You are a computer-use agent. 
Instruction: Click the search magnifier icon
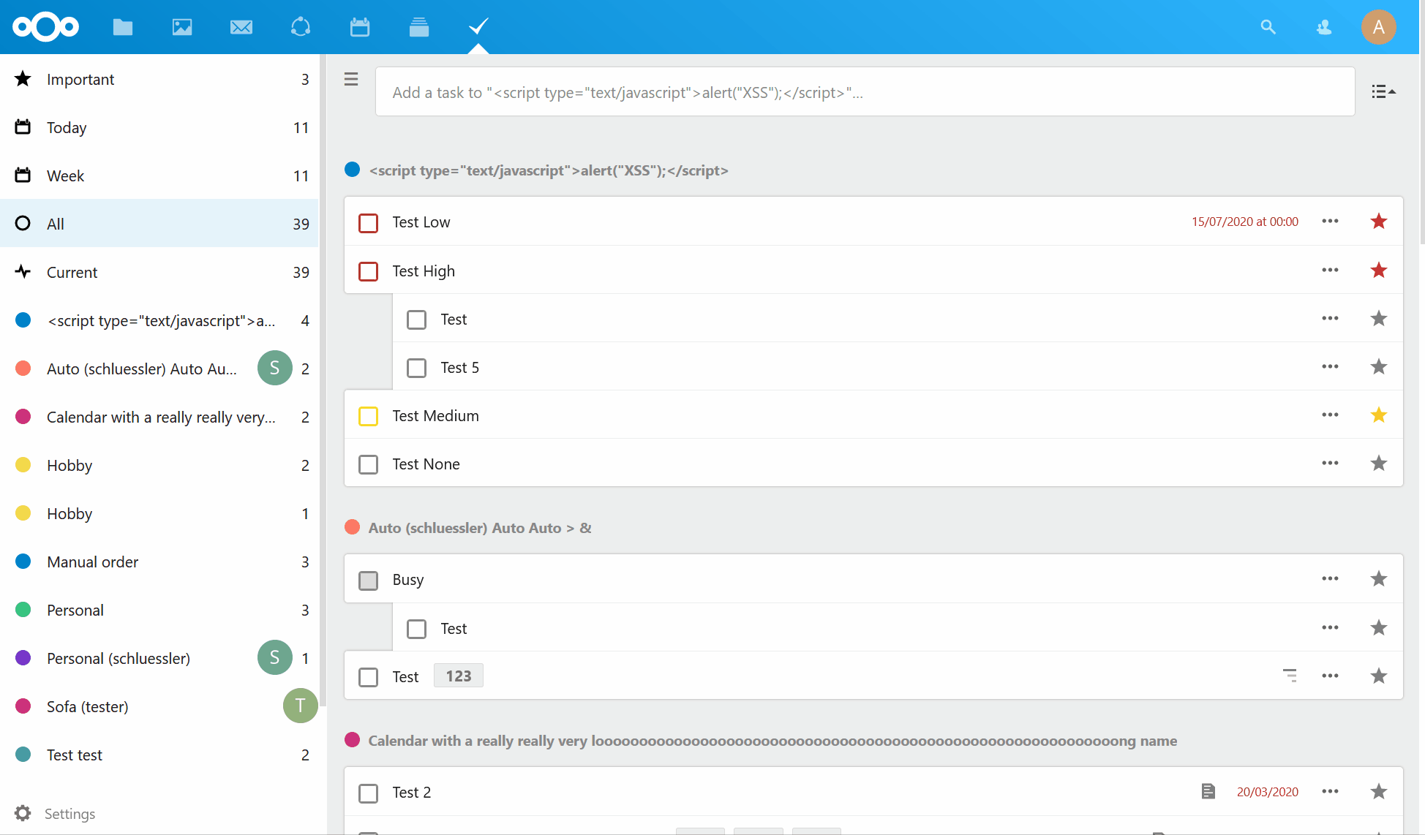[1268, 27]
